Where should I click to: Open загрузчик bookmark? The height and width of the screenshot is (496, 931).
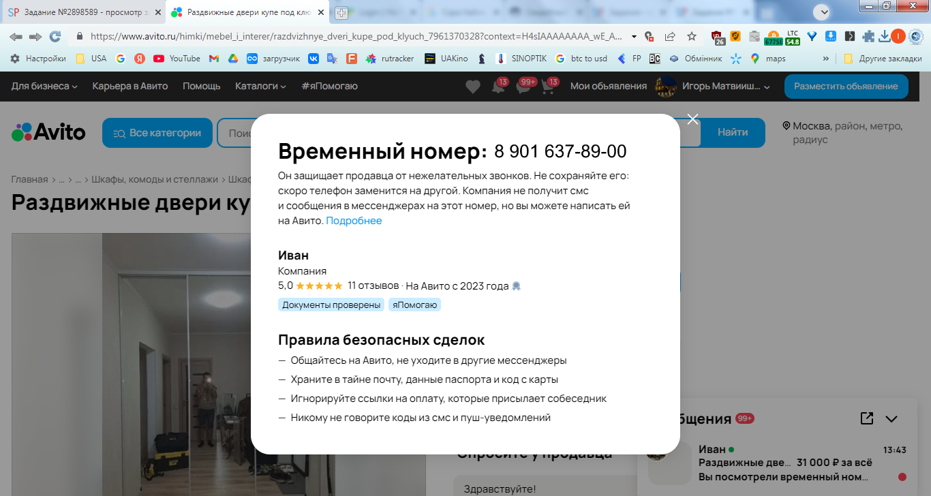[273, 59]
